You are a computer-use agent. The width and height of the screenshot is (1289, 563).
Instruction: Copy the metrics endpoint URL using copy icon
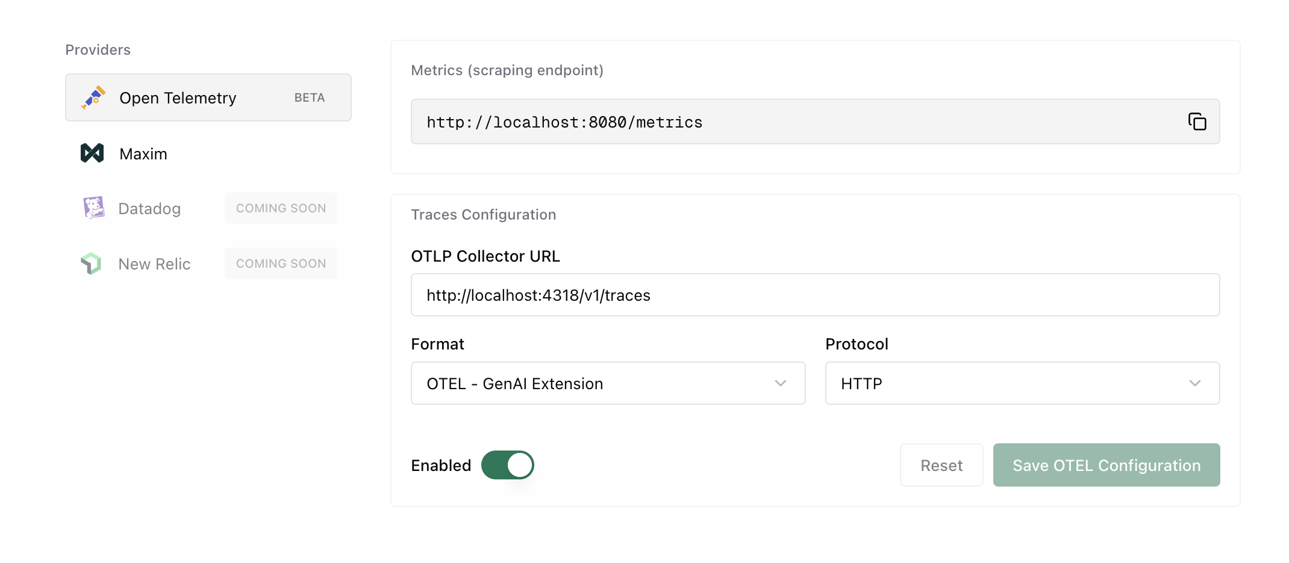pyautogui.click(x=1197, y=121)
